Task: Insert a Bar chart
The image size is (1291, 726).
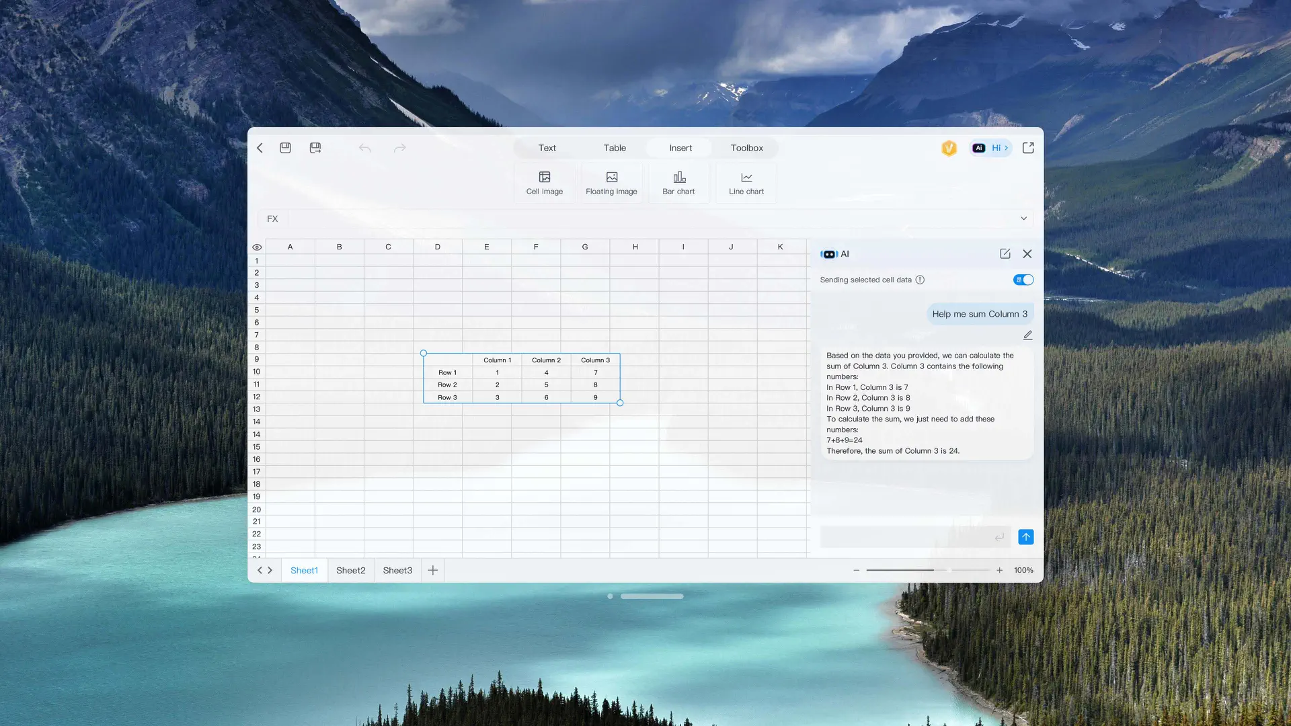Action: [678, 182]
